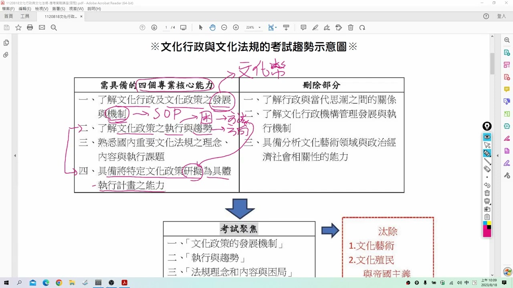This screenshot has width=513, height=288.
Task: Open comment tool yellow icon in right pane
Action: coord(507,89)
